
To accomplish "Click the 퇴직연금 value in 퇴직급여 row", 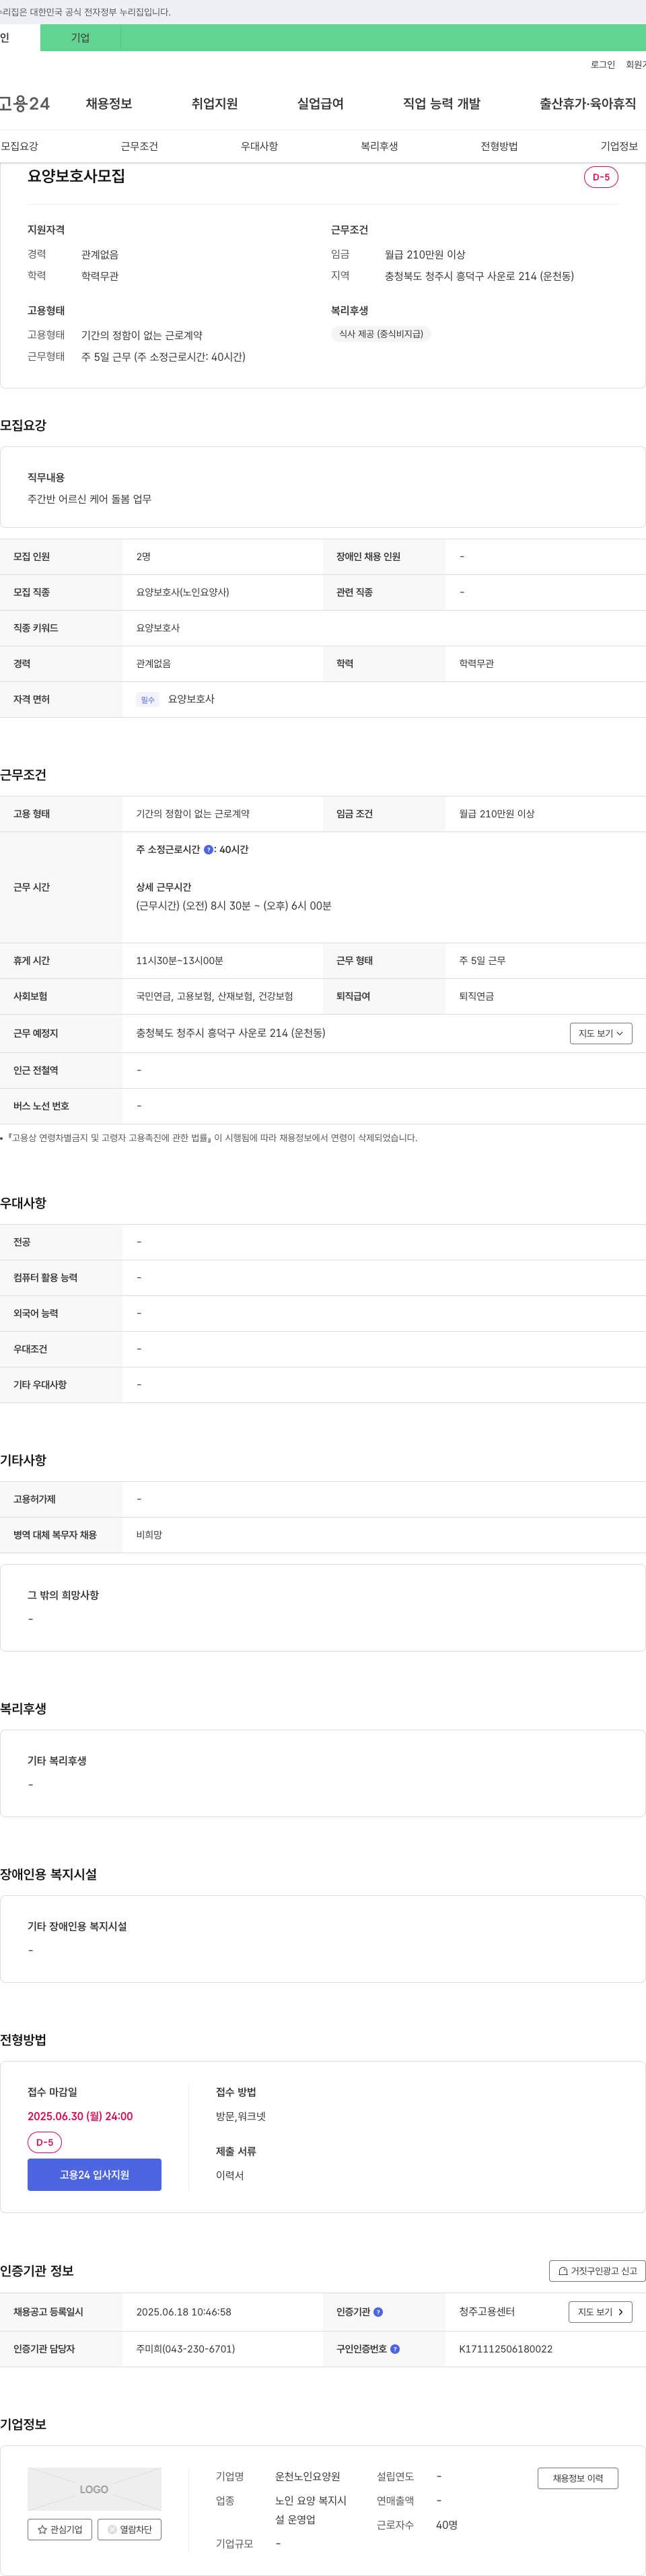I will pos(477,996).
